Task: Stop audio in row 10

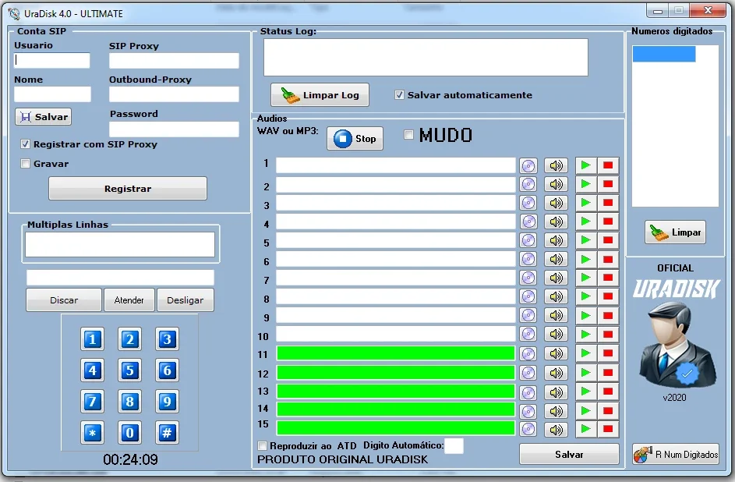Action: (608, 335)
